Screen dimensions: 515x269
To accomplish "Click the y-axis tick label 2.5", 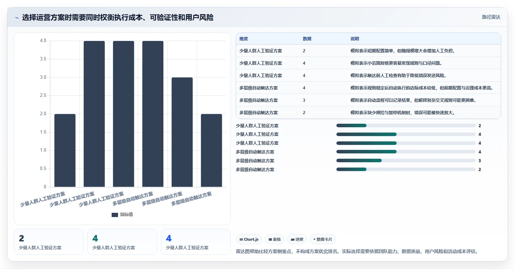I will [43, 96].
